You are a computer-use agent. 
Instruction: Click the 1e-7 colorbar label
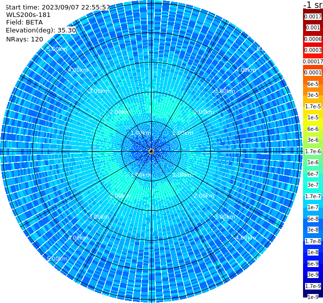313,207
